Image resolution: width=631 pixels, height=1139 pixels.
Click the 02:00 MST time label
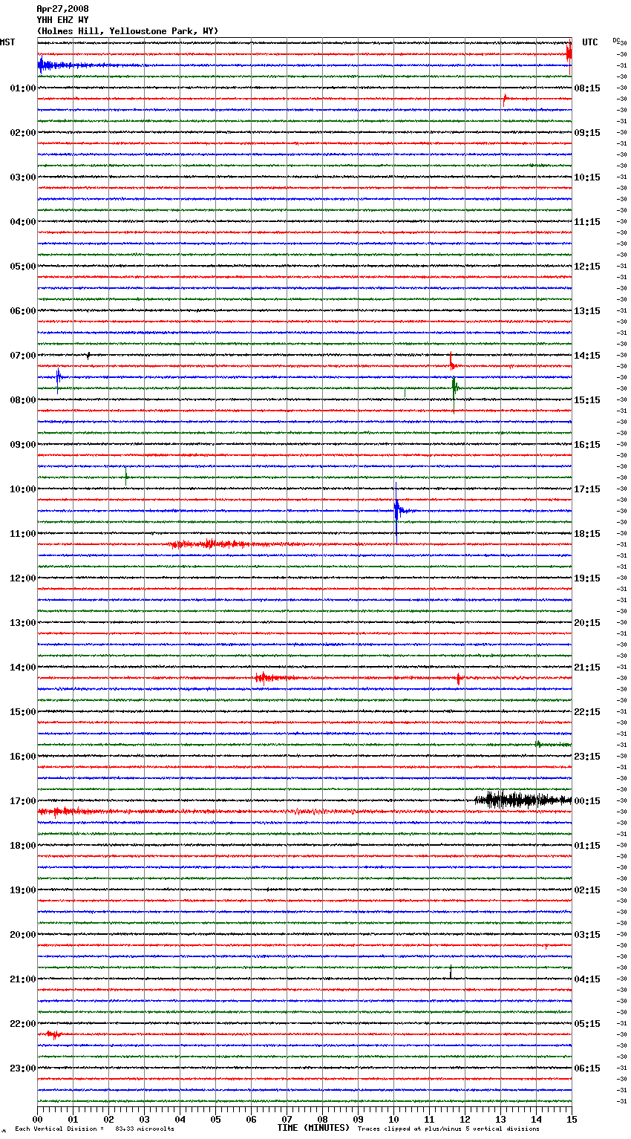tap(22, 133)
